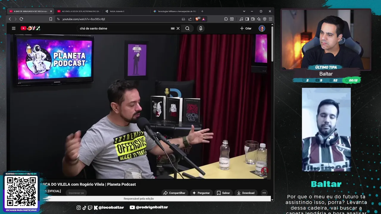Open the tab search dropdown chevron

pos(244,11)
